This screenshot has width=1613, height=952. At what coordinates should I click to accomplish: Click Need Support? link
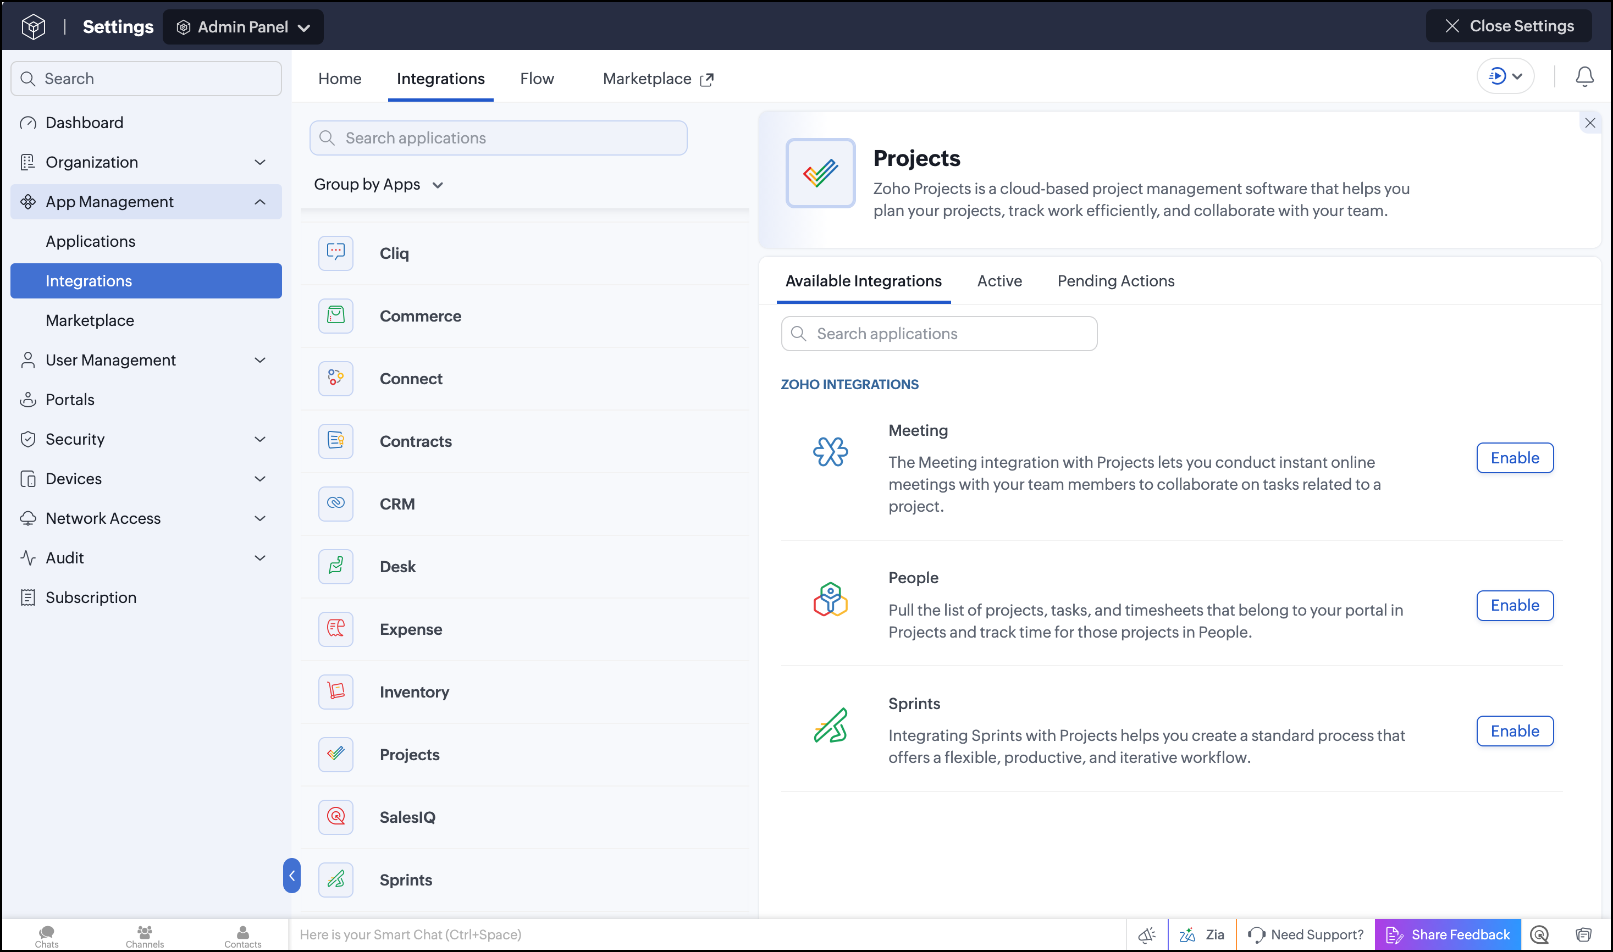(1306, 934)
